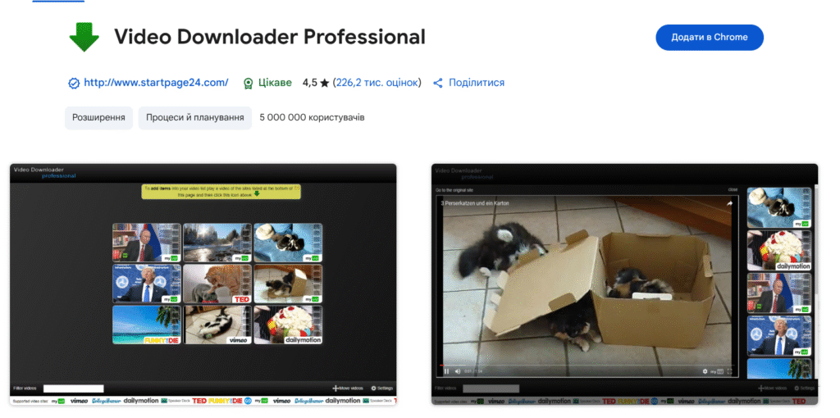Open the 226,2 тис. оцінок reviews link
This screenshot has width=840, height=418.
(377, 83)
